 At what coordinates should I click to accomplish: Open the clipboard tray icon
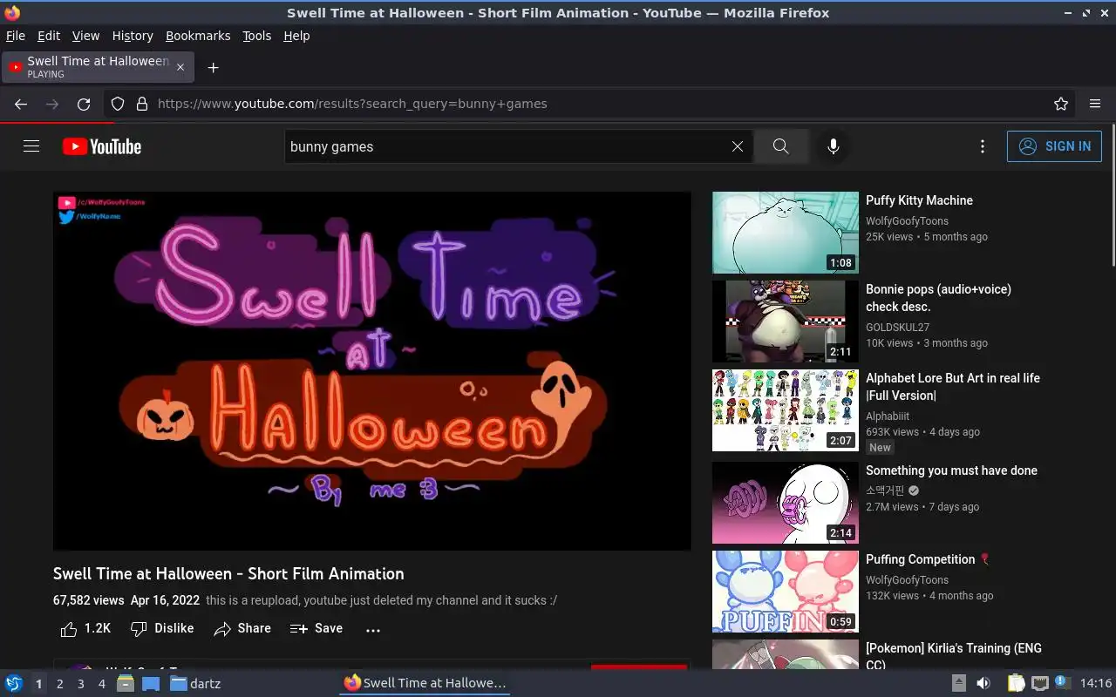(x=1017, y=683)
